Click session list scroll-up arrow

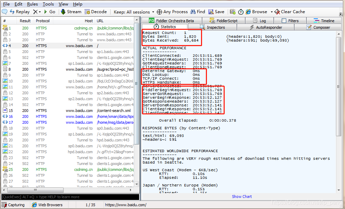coord(137,20)
